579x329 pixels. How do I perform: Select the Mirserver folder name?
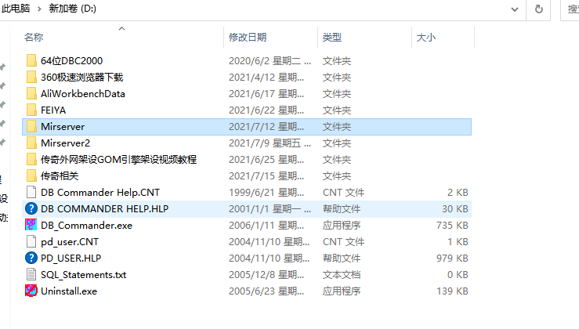[63, 127]
